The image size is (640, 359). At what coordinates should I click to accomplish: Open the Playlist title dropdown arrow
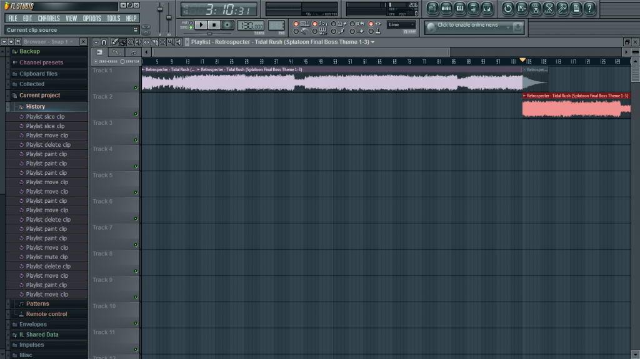[372, 42]
